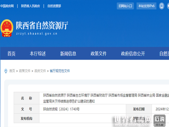Click the document number 陕自然资规〔2024〕1740号
The height and width of the screenshot is (127, 169).
click(x=61, y=109)
